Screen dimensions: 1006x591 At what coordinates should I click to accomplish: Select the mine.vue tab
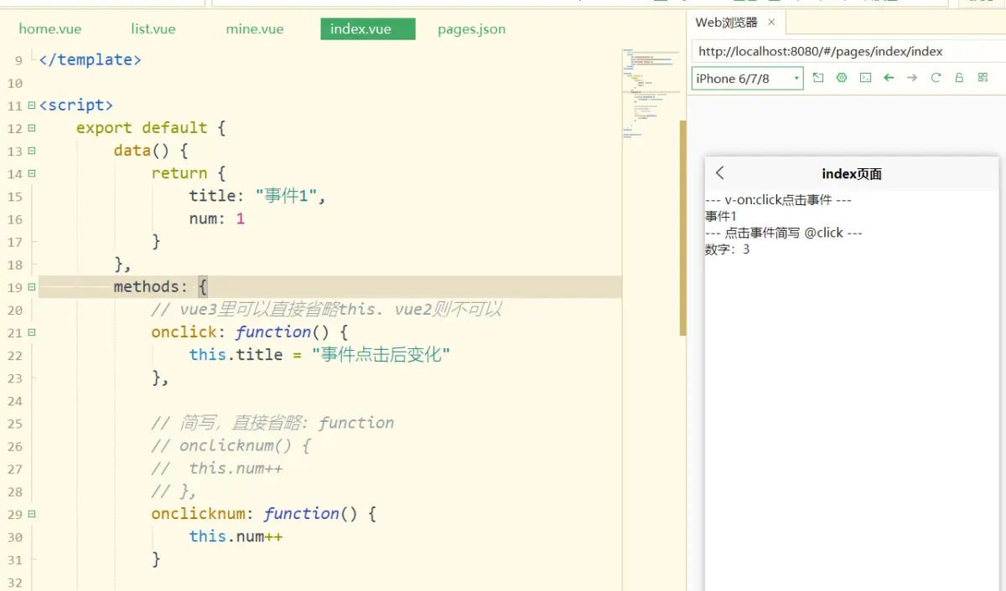click(255, 28)
